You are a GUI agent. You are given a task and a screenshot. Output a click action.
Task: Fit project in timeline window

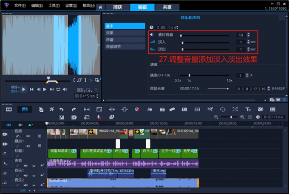[x=250, y=117]
